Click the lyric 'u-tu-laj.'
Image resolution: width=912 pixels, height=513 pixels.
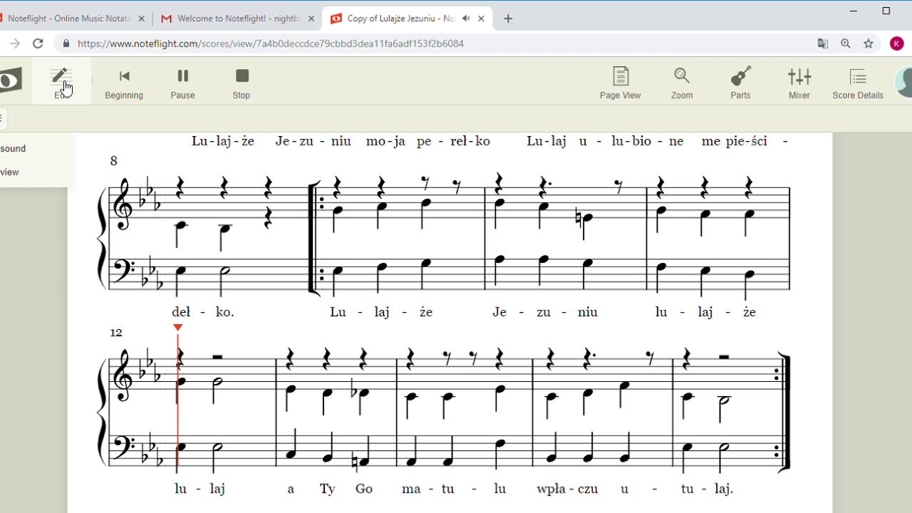(677, 489)
